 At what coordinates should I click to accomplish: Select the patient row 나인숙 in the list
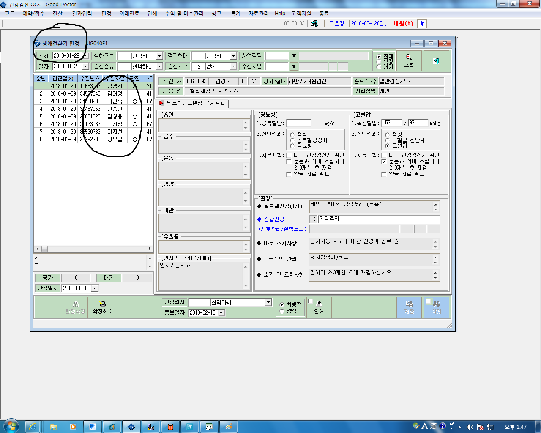click(x=93, y=101)
